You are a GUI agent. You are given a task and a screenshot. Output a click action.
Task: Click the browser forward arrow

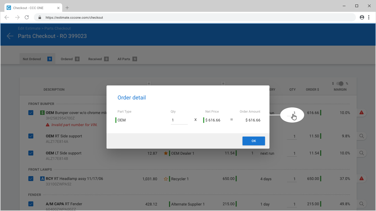(x=17, y=17)
